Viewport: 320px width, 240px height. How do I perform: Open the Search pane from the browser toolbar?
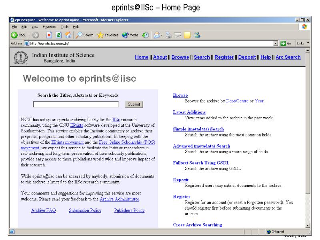(84, 35)
